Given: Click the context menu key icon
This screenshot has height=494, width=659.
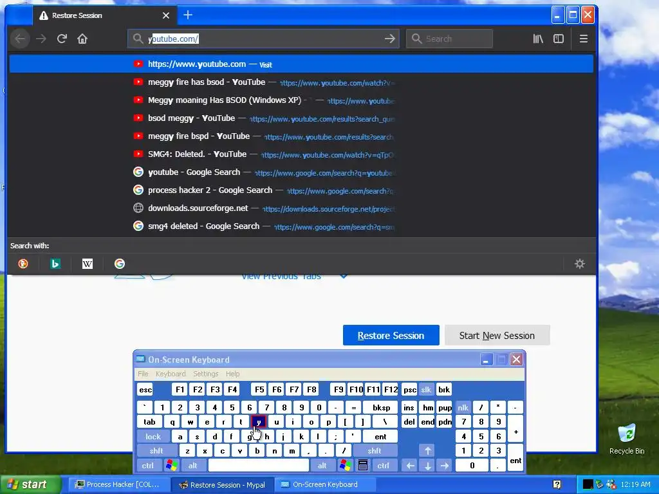Looking at the screenshot, I should [363, 466].
